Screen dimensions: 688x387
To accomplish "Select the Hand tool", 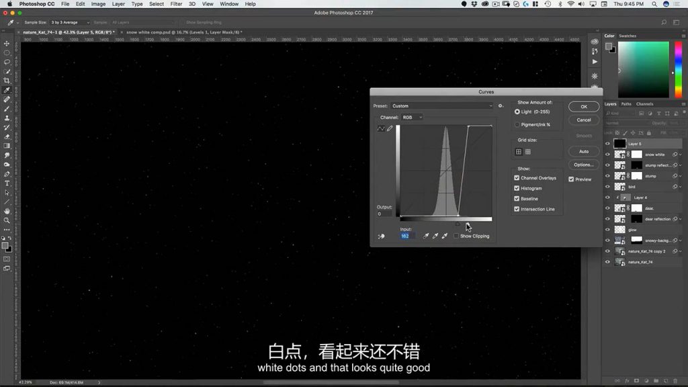I will (7, 211).
